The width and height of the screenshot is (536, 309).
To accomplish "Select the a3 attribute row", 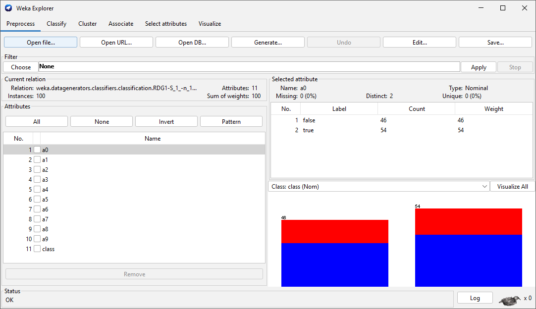I will [149, 180].
